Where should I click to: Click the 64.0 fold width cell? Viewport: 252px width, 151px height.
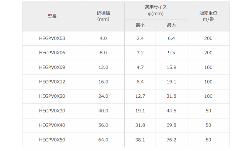[103, 140]
